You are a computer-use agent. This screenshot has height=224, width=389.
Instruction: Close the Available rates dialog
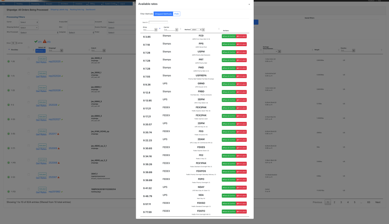pyautogui.click(x=249, y=4)
